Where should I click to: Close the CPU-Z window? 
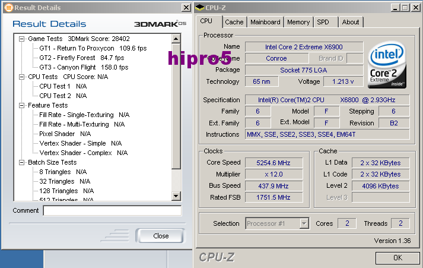pos(416,8)
